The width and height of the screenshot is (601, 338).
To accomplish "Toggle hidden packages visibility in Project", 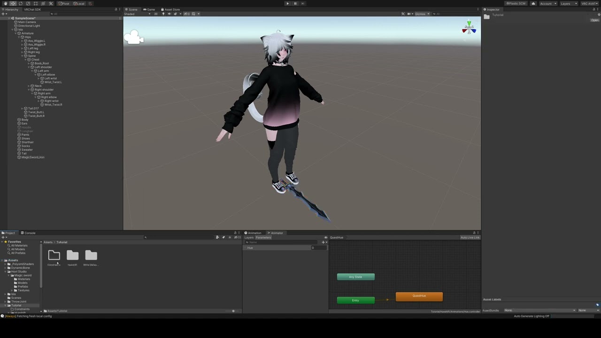I will tap(237, 237).
